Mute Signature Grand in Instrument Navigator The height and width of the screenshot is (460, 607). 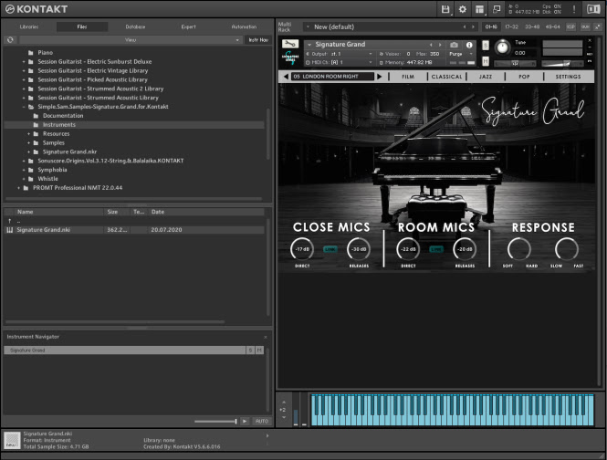pos(259,350)
